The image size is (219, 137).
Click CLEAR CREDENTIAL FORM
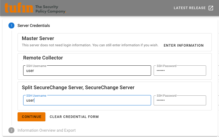pyautogui.click(x=74, y=117)
